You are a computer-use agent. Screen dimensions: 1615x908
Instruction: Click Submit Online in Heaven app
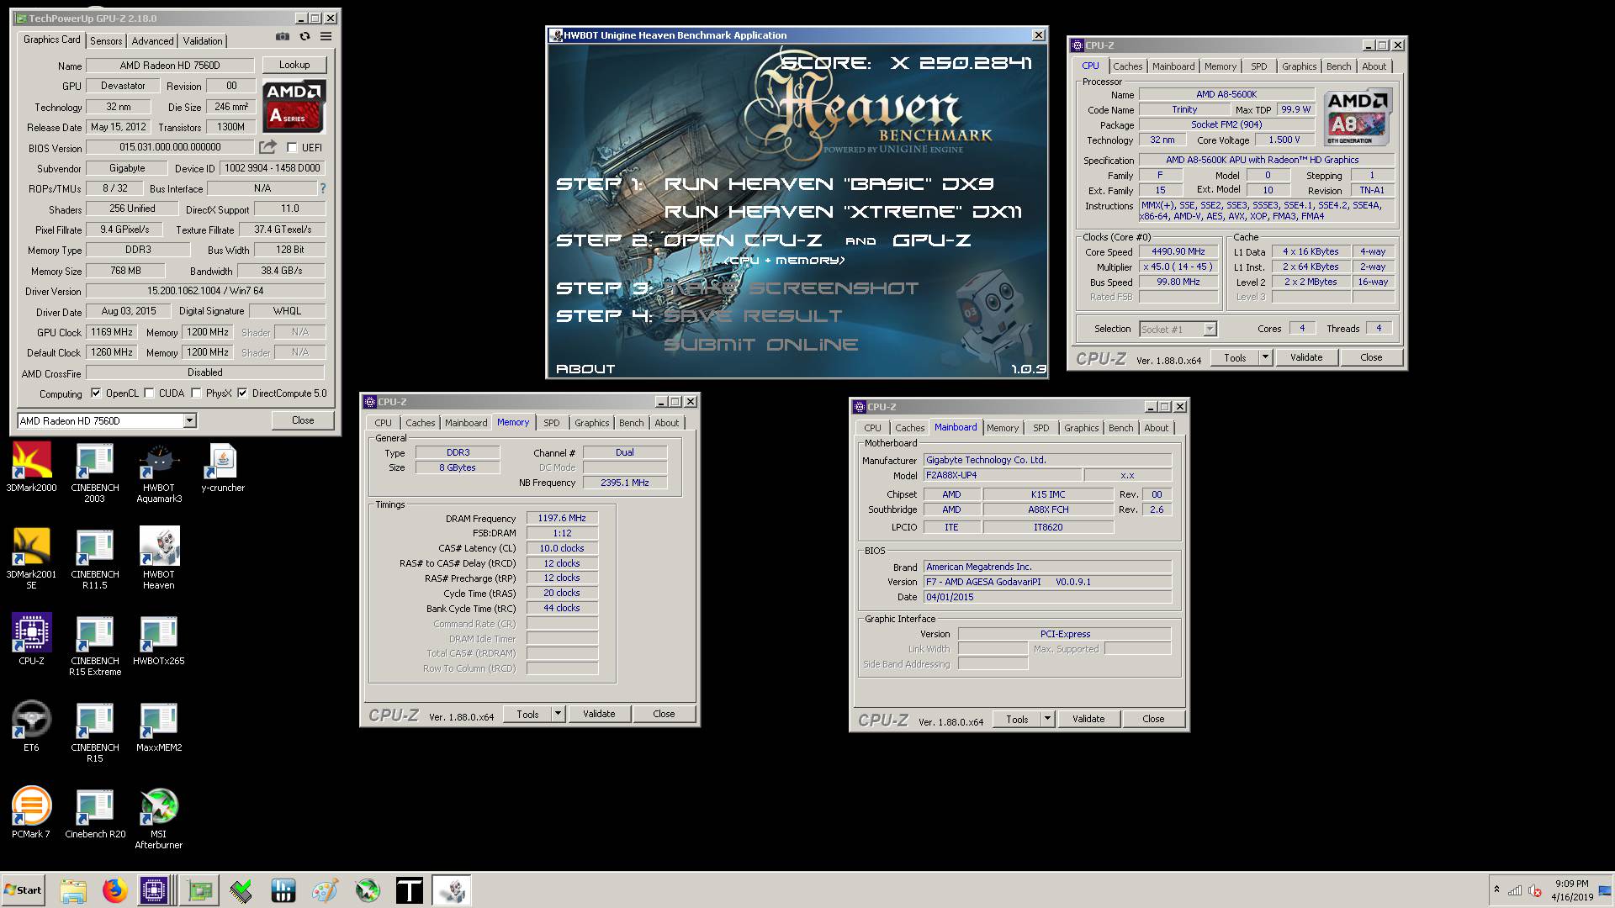pos(761,345)
